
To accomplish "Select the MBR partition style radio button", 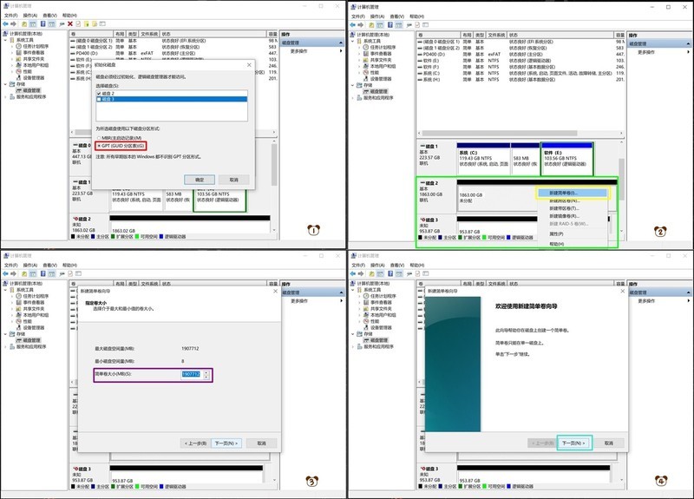I will click(x=99, y=138).
